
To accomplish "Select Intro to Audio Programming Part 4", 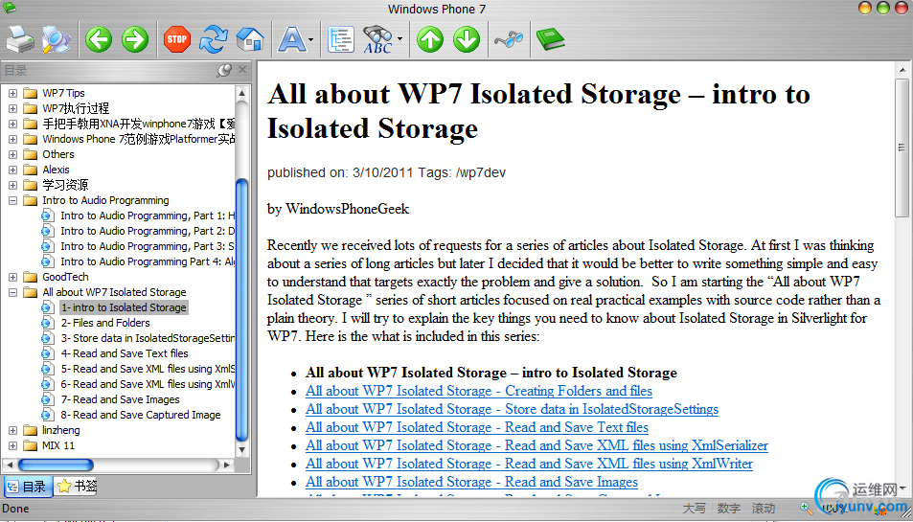I will [x=148, y=261].
